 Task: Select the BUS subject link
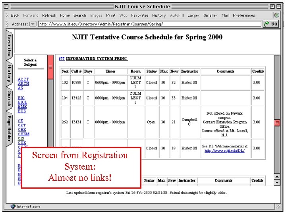pos(22,111)
